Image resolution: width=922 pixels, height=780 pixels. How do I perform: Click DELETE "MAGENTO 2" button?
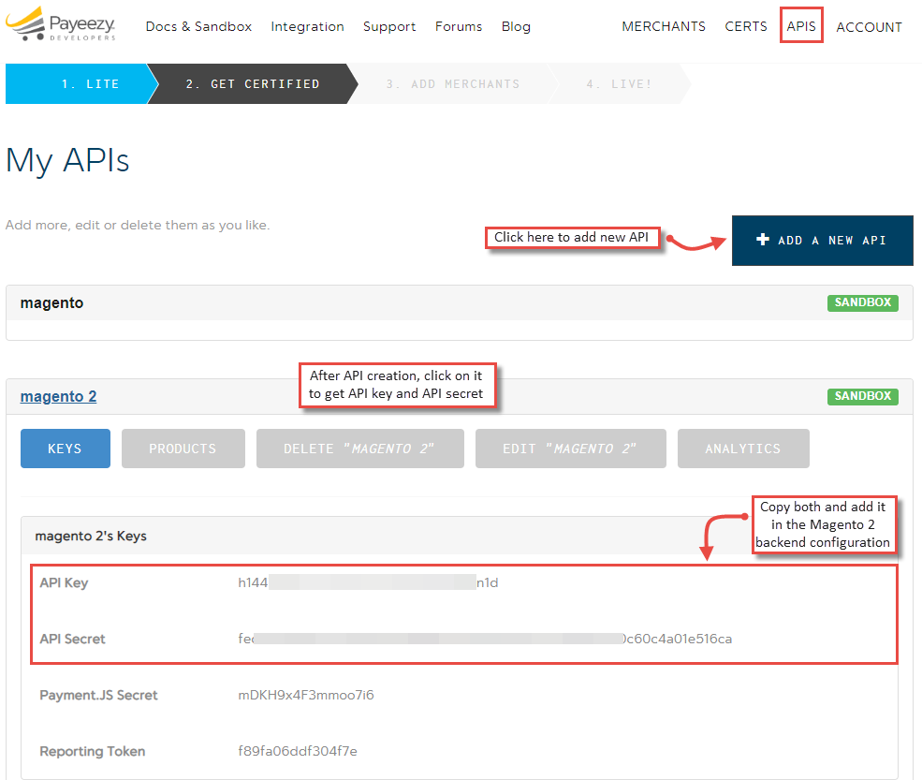click(359, 449)
